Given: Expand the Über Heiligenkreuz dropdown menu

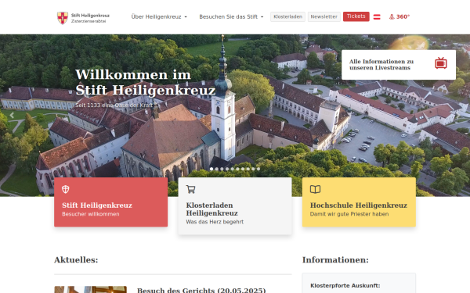Looking at the screenshot, I should click(x=159, y=16).
